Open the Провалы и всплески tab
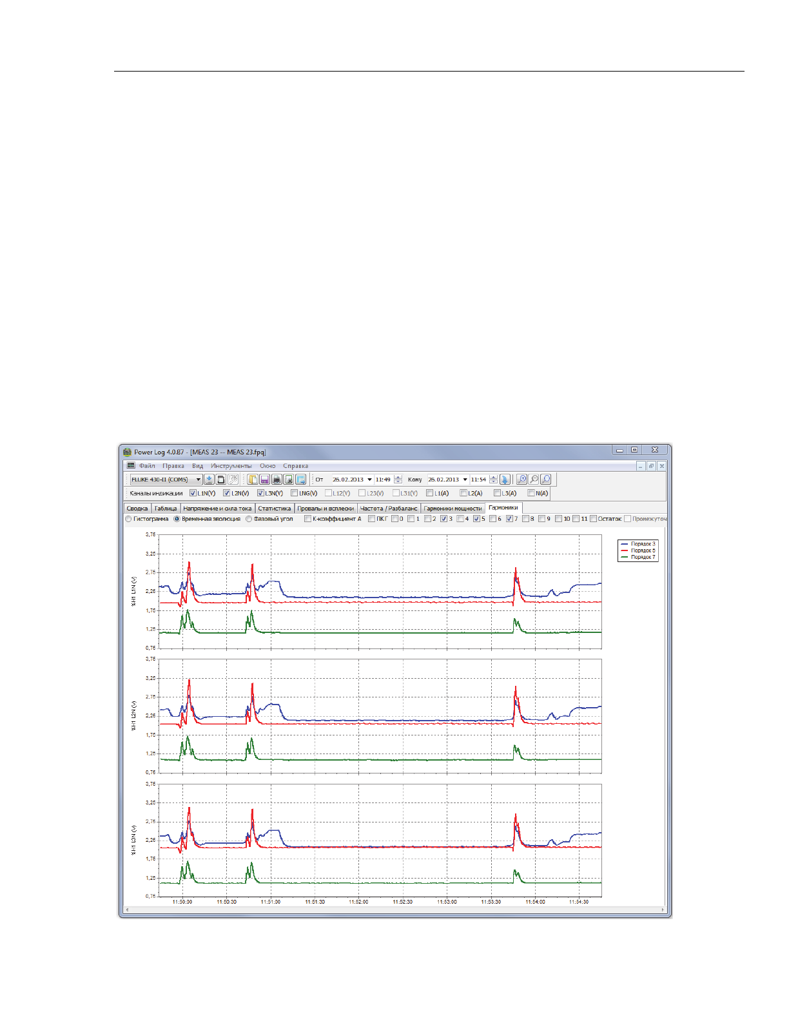Screen dimensions: 789x1021 tap(326, 509)
